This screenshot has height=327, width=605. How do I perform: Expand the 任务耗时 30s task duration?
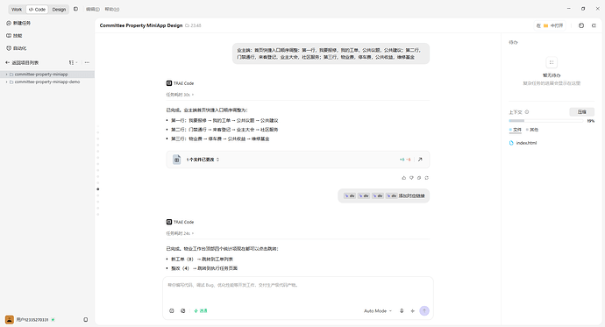pyautogui.click(x=180, y=95)
